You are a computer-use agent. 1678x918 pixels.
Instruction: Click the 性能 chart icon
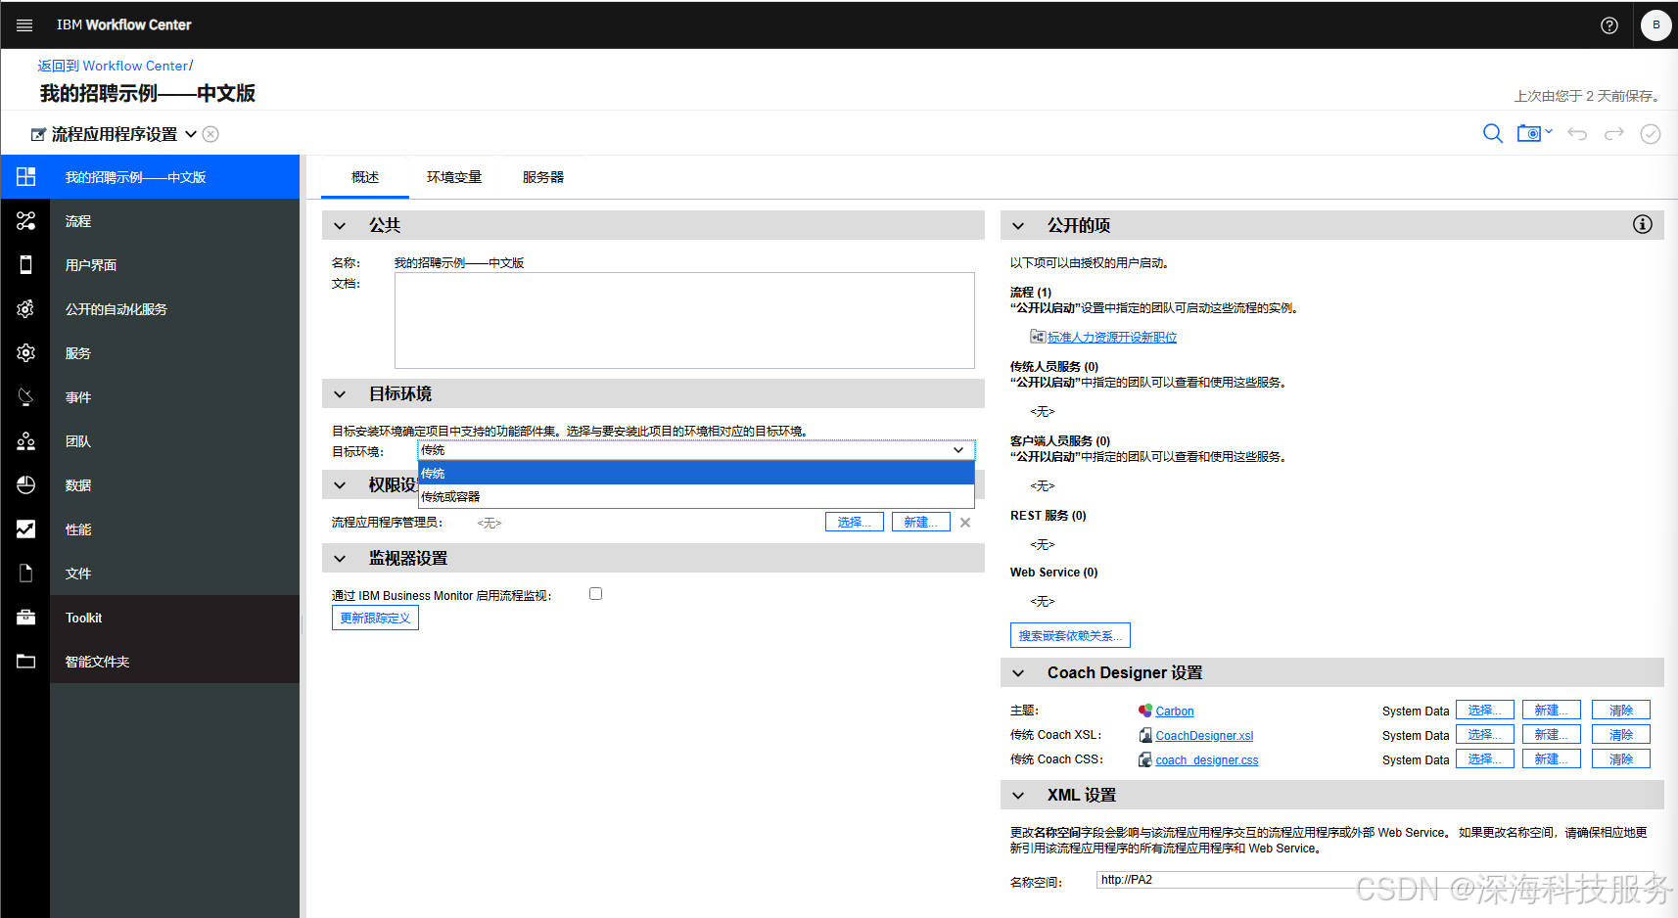click(x=25, y=529)
